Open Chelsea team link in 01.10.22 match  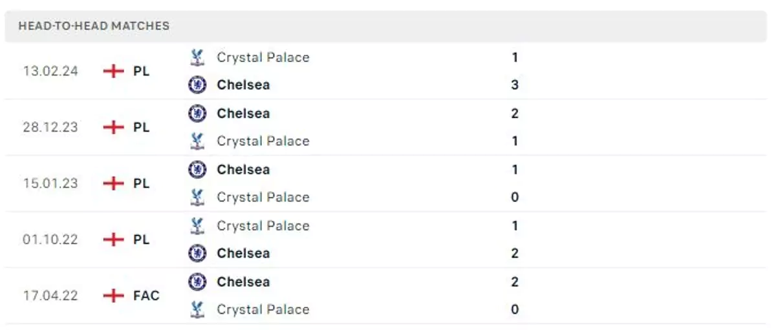coord(243,253)
